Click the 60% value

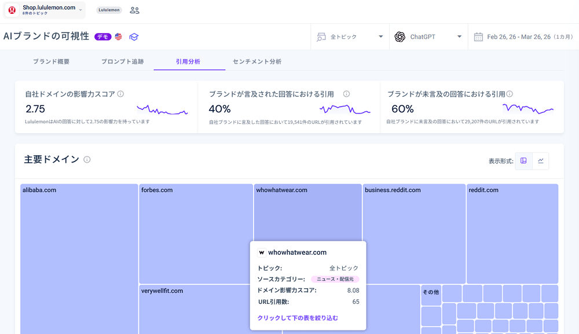pos(402,109)
